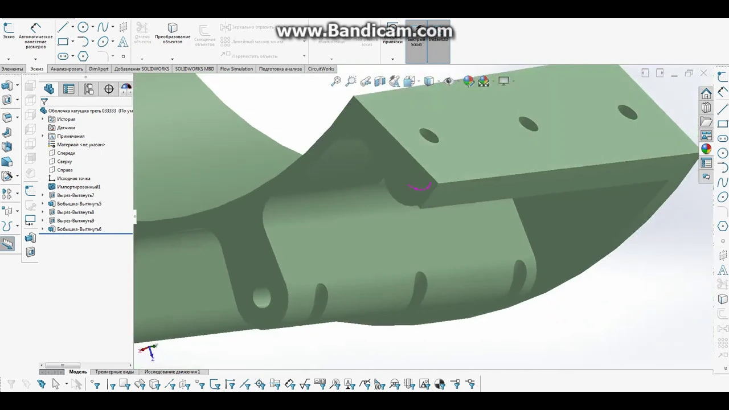The image size is (729, 410).
Task: Open Apply Scene icon
Action: click(x=484, y=81)
